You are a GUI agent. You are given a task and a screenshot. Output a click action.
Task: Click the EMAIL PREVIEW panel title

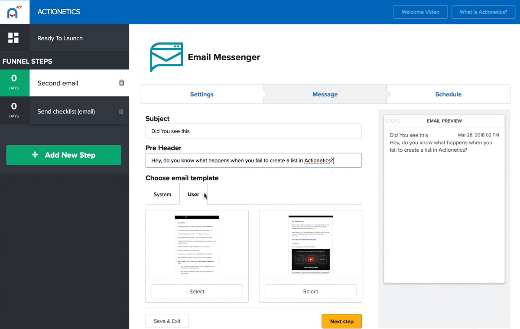point(444,121)
